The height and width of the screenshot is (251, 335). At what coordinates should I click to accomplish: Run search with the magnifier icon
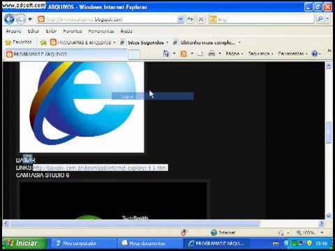tap(320, 20)
